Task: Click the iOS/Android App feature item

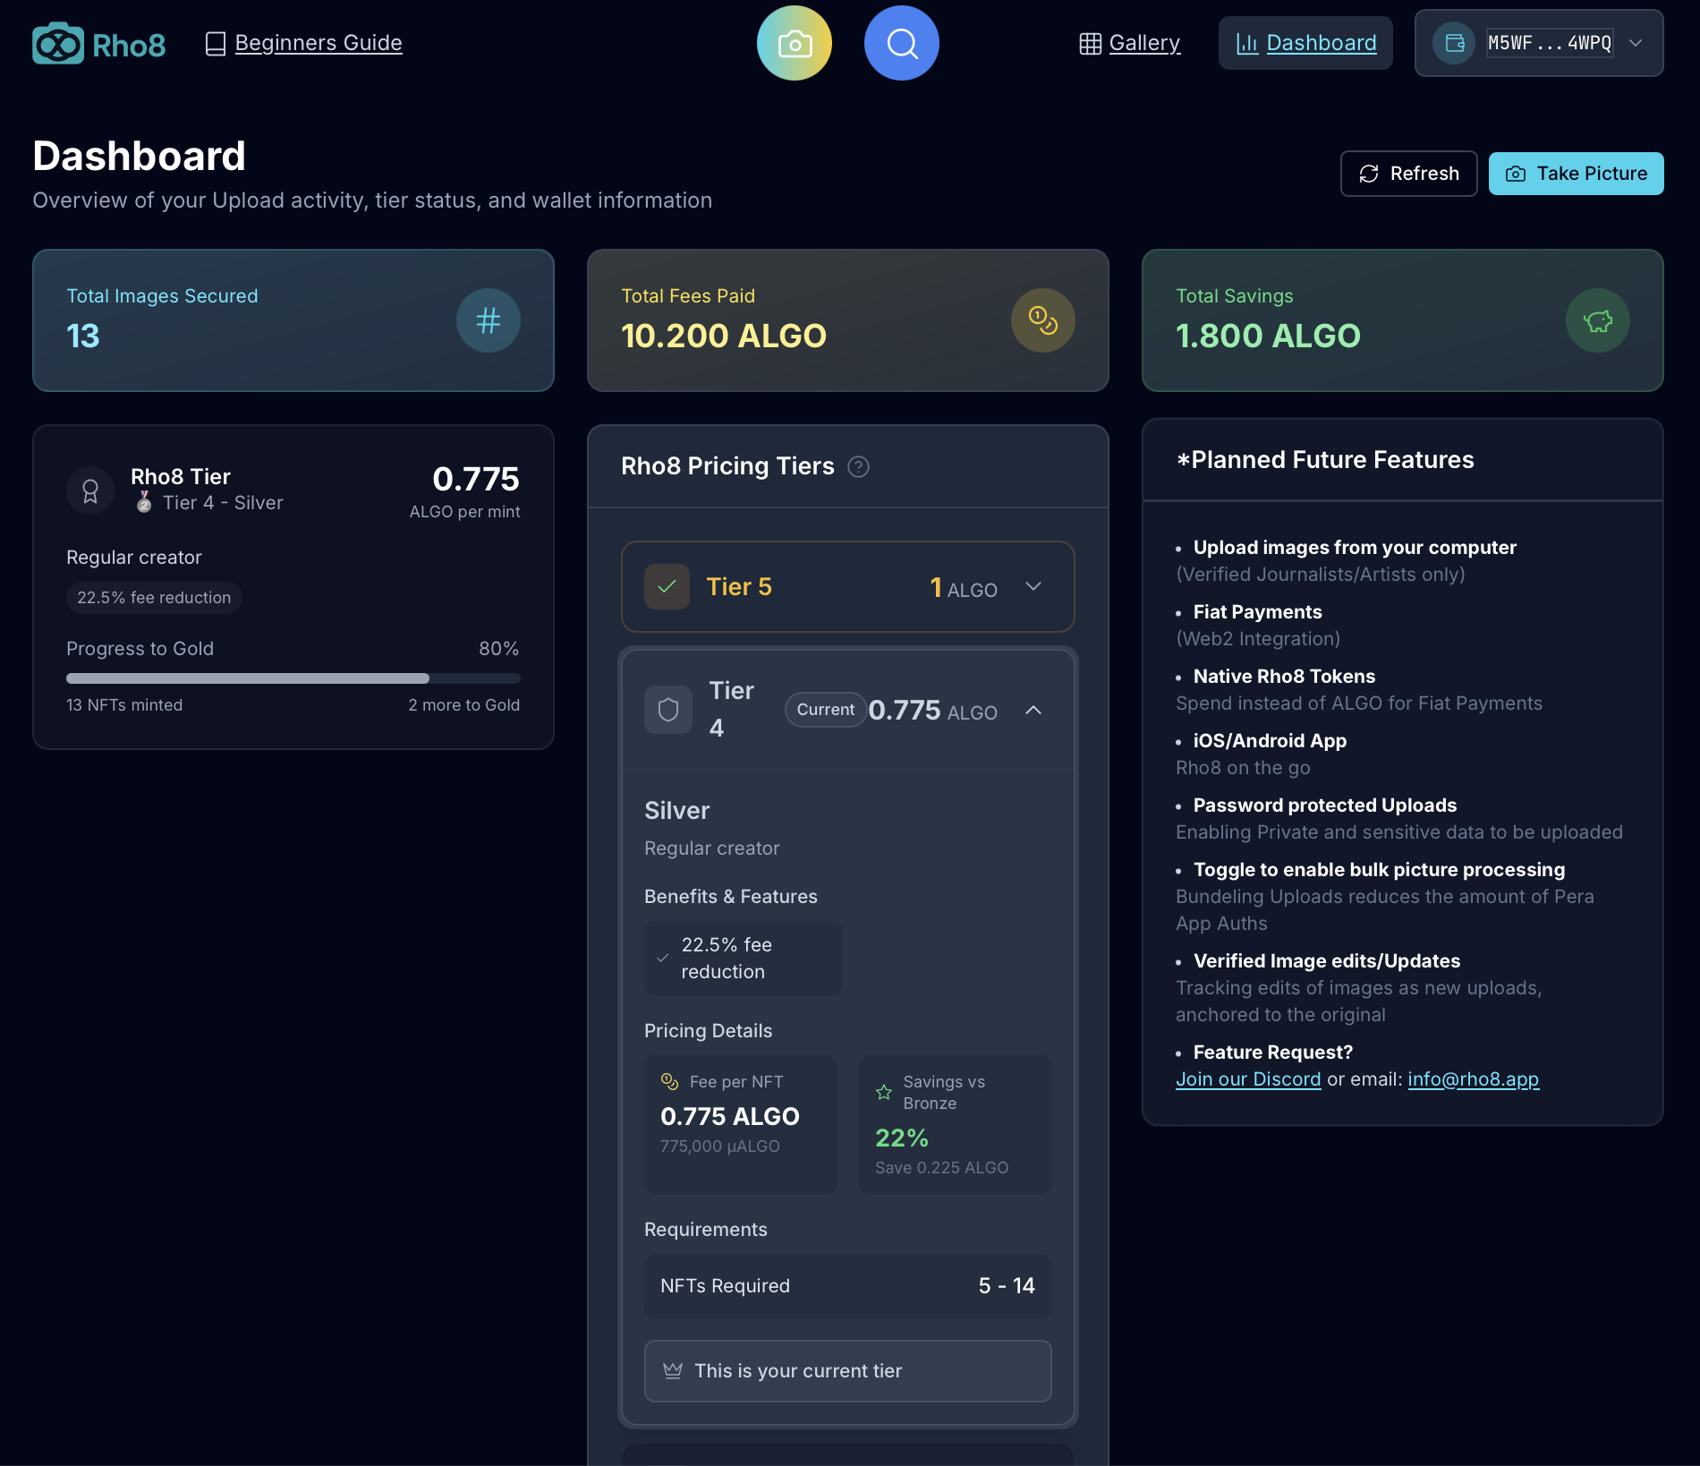Action: [x=1270, y=741]
